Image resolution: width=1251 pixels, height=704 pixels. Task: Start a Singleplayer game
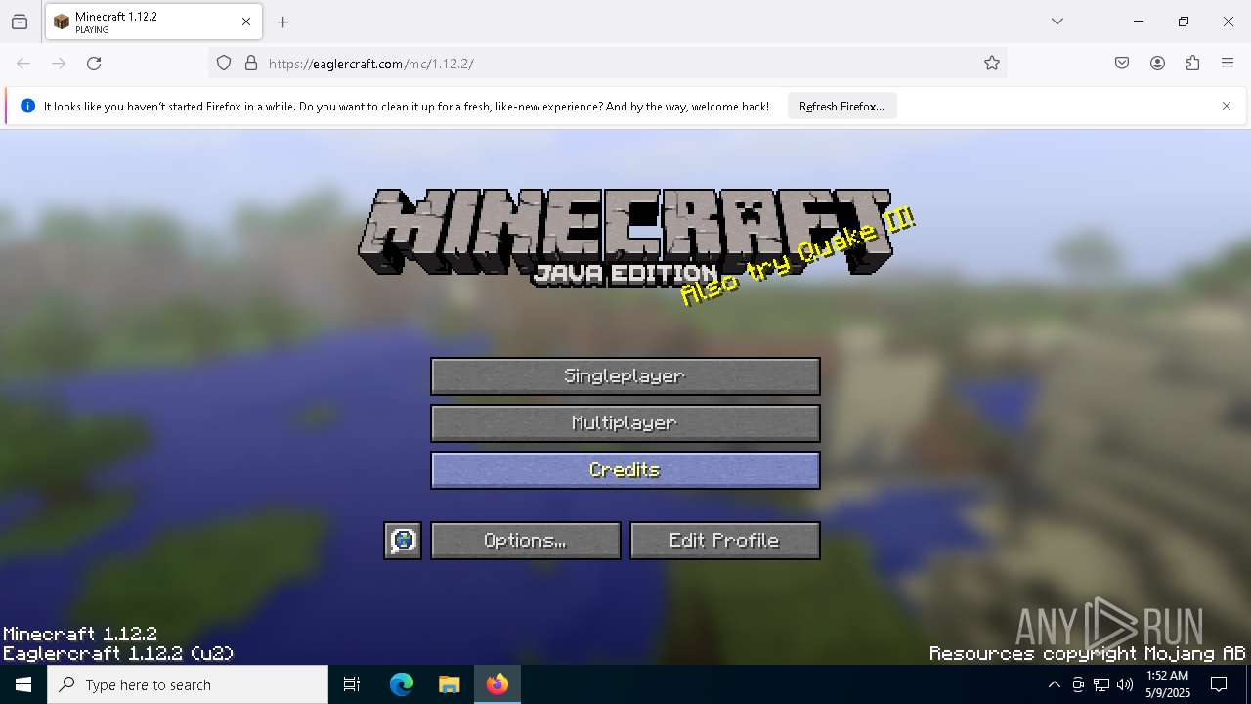click(x=625, y=376)
